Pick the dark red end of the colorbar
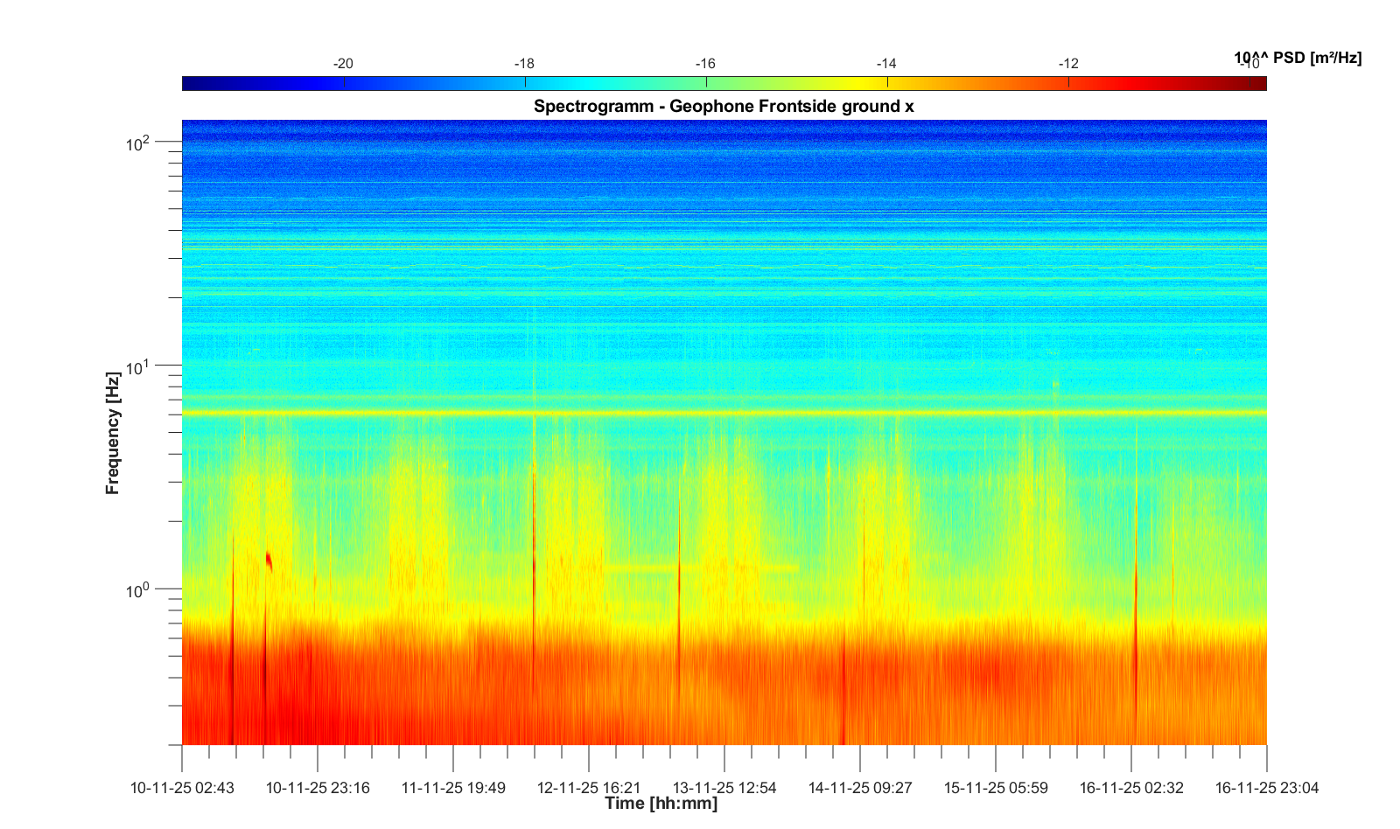This screenshot has height=829, width=1400. pos(1258,84)
